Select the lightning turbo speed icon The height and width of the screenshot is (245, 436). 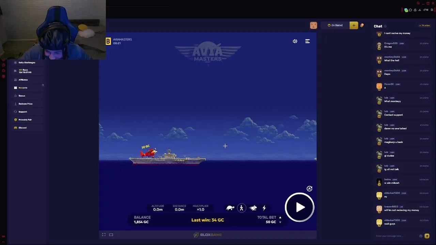264,208
